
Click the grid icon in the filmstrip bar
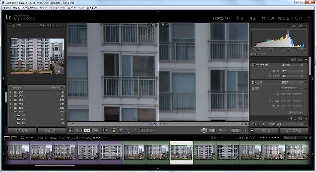click(x=22, y=137)
